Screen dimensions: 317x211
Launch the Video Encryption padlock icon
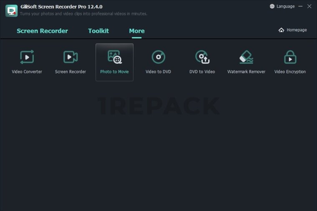(290, 57)
